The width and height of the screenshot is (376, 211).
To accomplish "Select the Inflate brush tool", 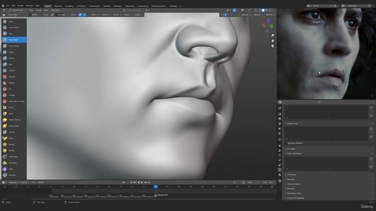I will point(14,58).
